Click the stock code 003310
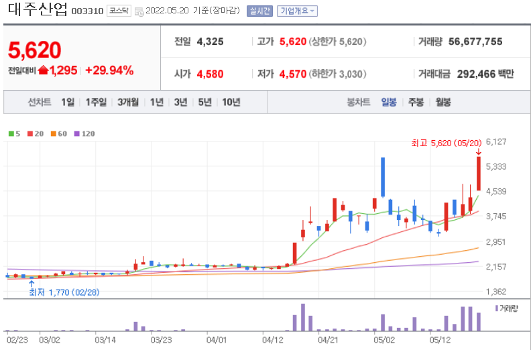Image resolution: width=531 pixels, height=350 pixels. click(x=87, y=11)
